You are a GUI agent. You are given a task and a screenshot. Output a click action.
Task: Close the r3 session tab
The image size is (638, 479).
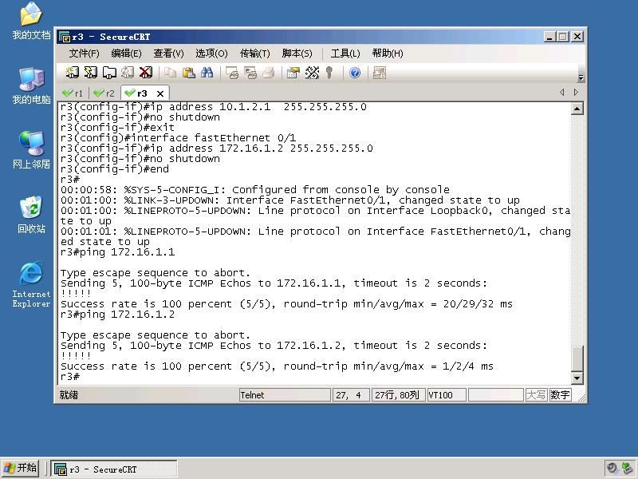(x=160, y=93)
